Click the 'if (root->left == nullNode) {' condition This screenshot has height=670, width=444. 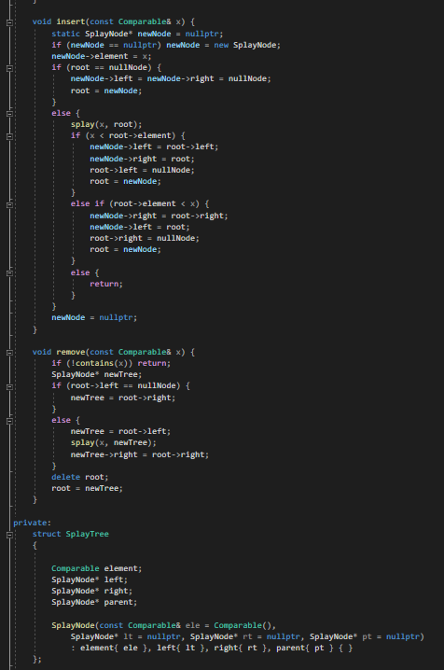click(x=120, y=385)
